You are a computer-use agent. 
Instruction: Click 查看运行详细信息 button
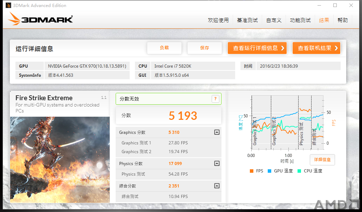(x=257, y=48)
